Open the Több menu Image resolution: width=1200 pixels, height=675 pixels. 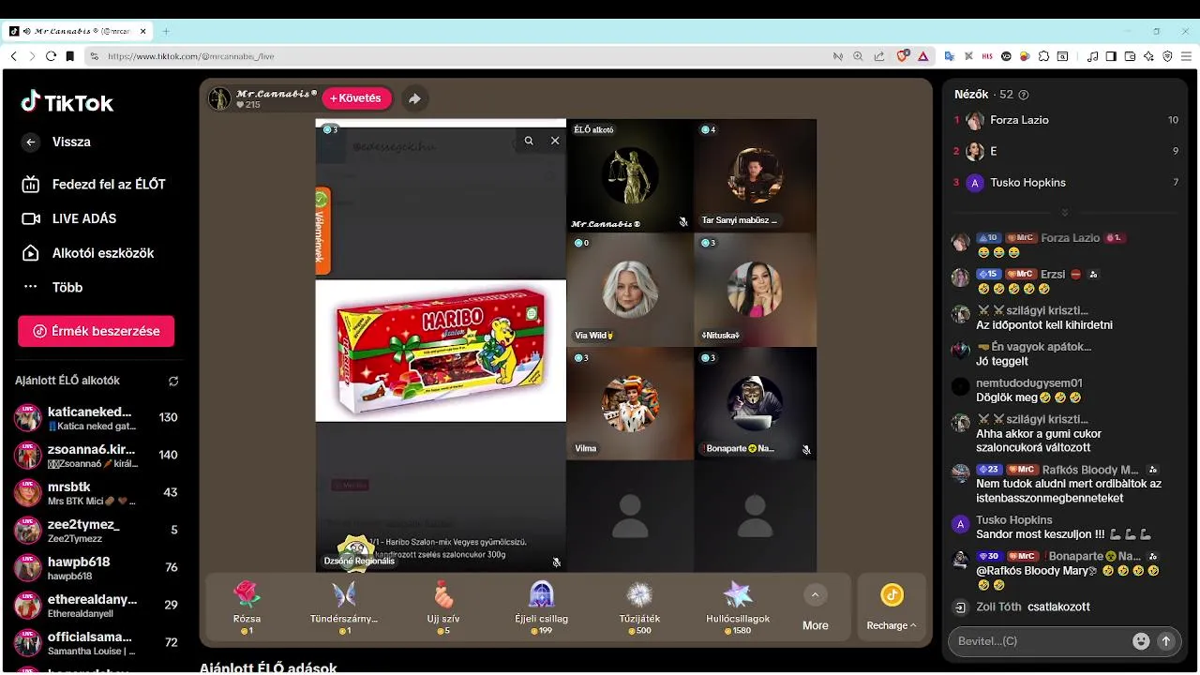click(52, 287)
